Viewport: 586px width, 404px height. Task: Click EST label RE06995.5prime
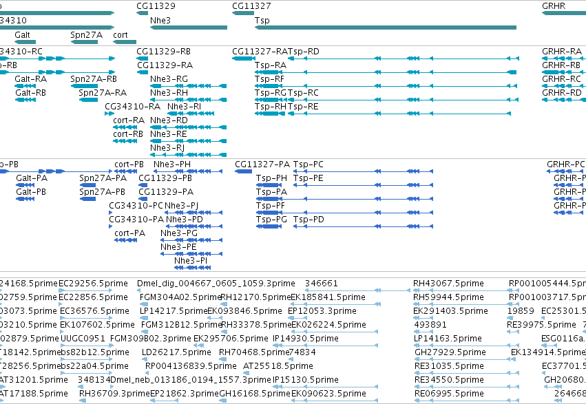pyautogui.click(x=450, y=394)
